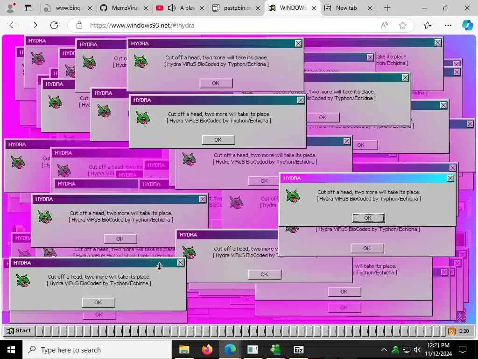The width and height of the screenshot is (478, 359).
Task: Mute the YouTube tab via speaker icon
Action: (x=172, y=8)
